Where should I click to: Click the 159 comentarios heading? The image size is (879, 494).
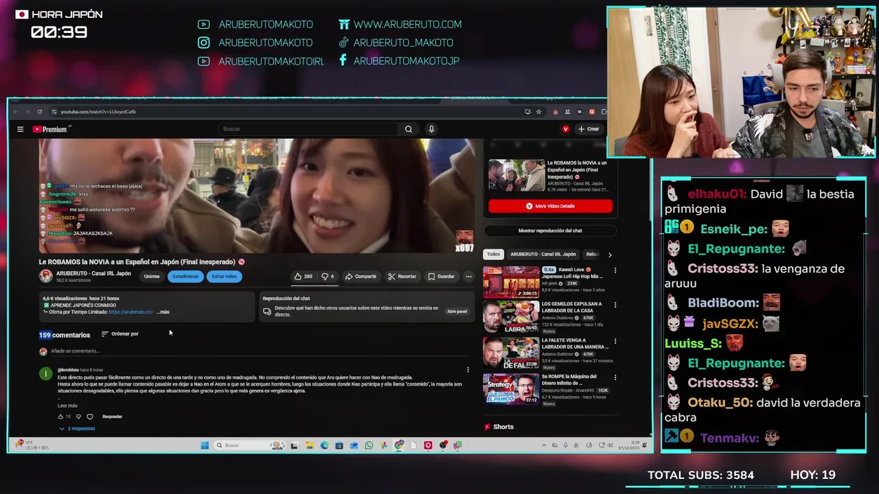[65, 335]
